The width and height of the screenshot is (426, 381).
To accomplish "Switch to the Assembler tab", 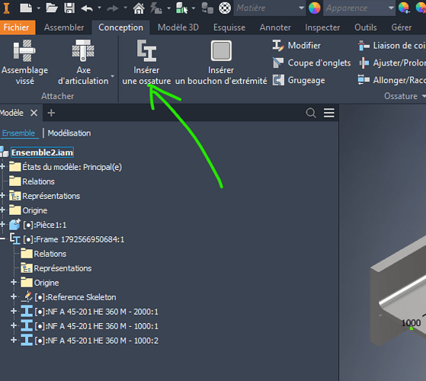I will [x=64, y=27].
